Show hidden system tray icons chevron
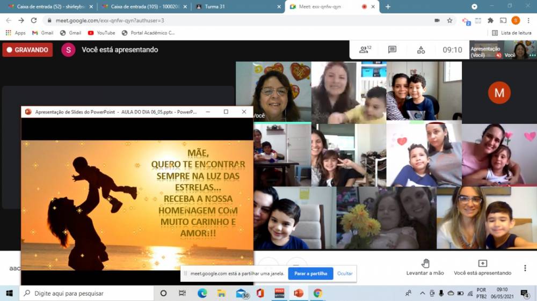Image resolution: width=537 pixels, height=301 pixels. pyautogui.click(x=422, y=293)
